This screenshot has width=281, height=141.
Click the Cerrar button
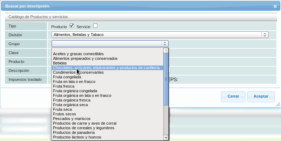233,96
